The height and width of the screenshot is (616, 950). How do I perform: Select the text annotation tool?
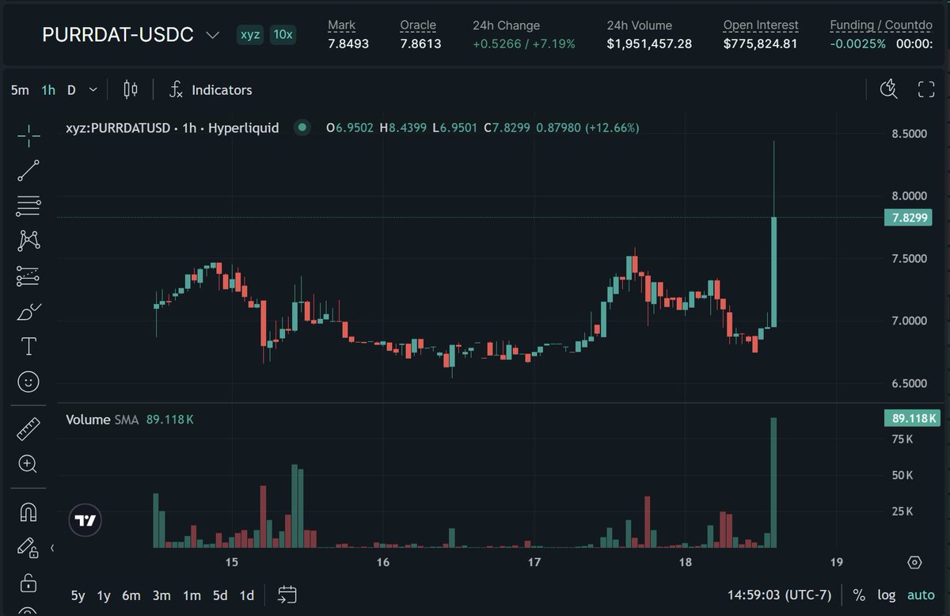[28, 347]
